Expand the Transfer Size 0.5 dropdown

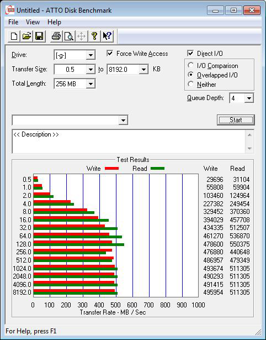click(x=91, y=70)
